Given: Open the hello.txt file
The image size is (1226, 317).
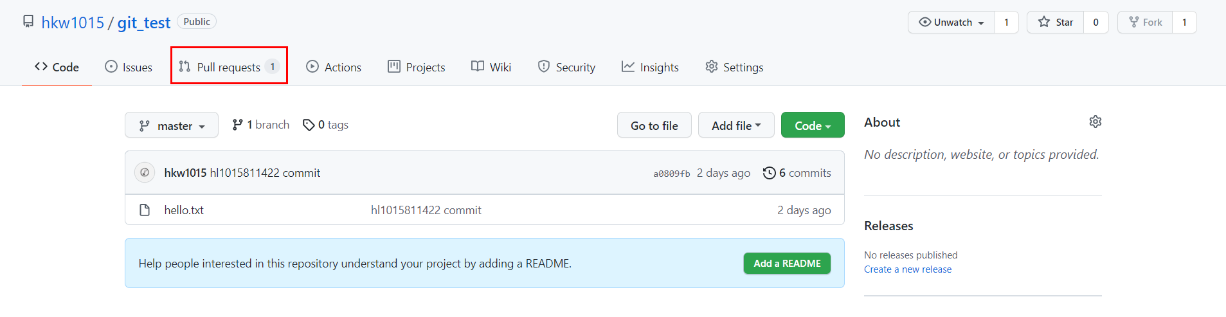Looking at the screenshot, I should 184,210.
